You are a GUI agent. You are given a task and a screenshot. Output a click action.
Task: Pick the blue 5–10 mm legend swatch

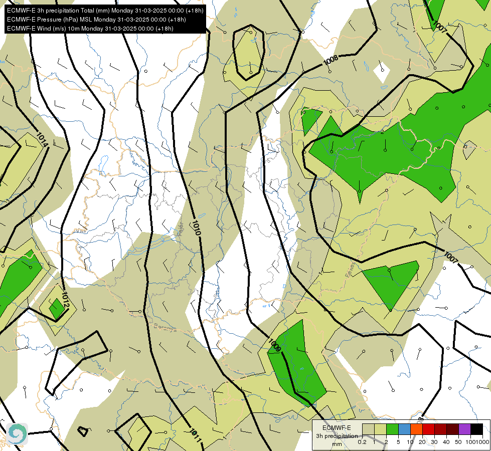point(404,429)
